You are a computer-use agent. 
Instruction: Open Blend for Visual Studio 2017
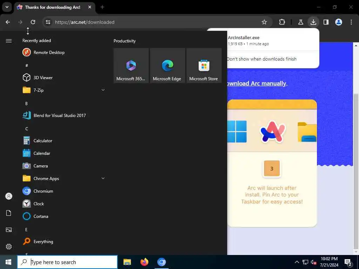64,115
